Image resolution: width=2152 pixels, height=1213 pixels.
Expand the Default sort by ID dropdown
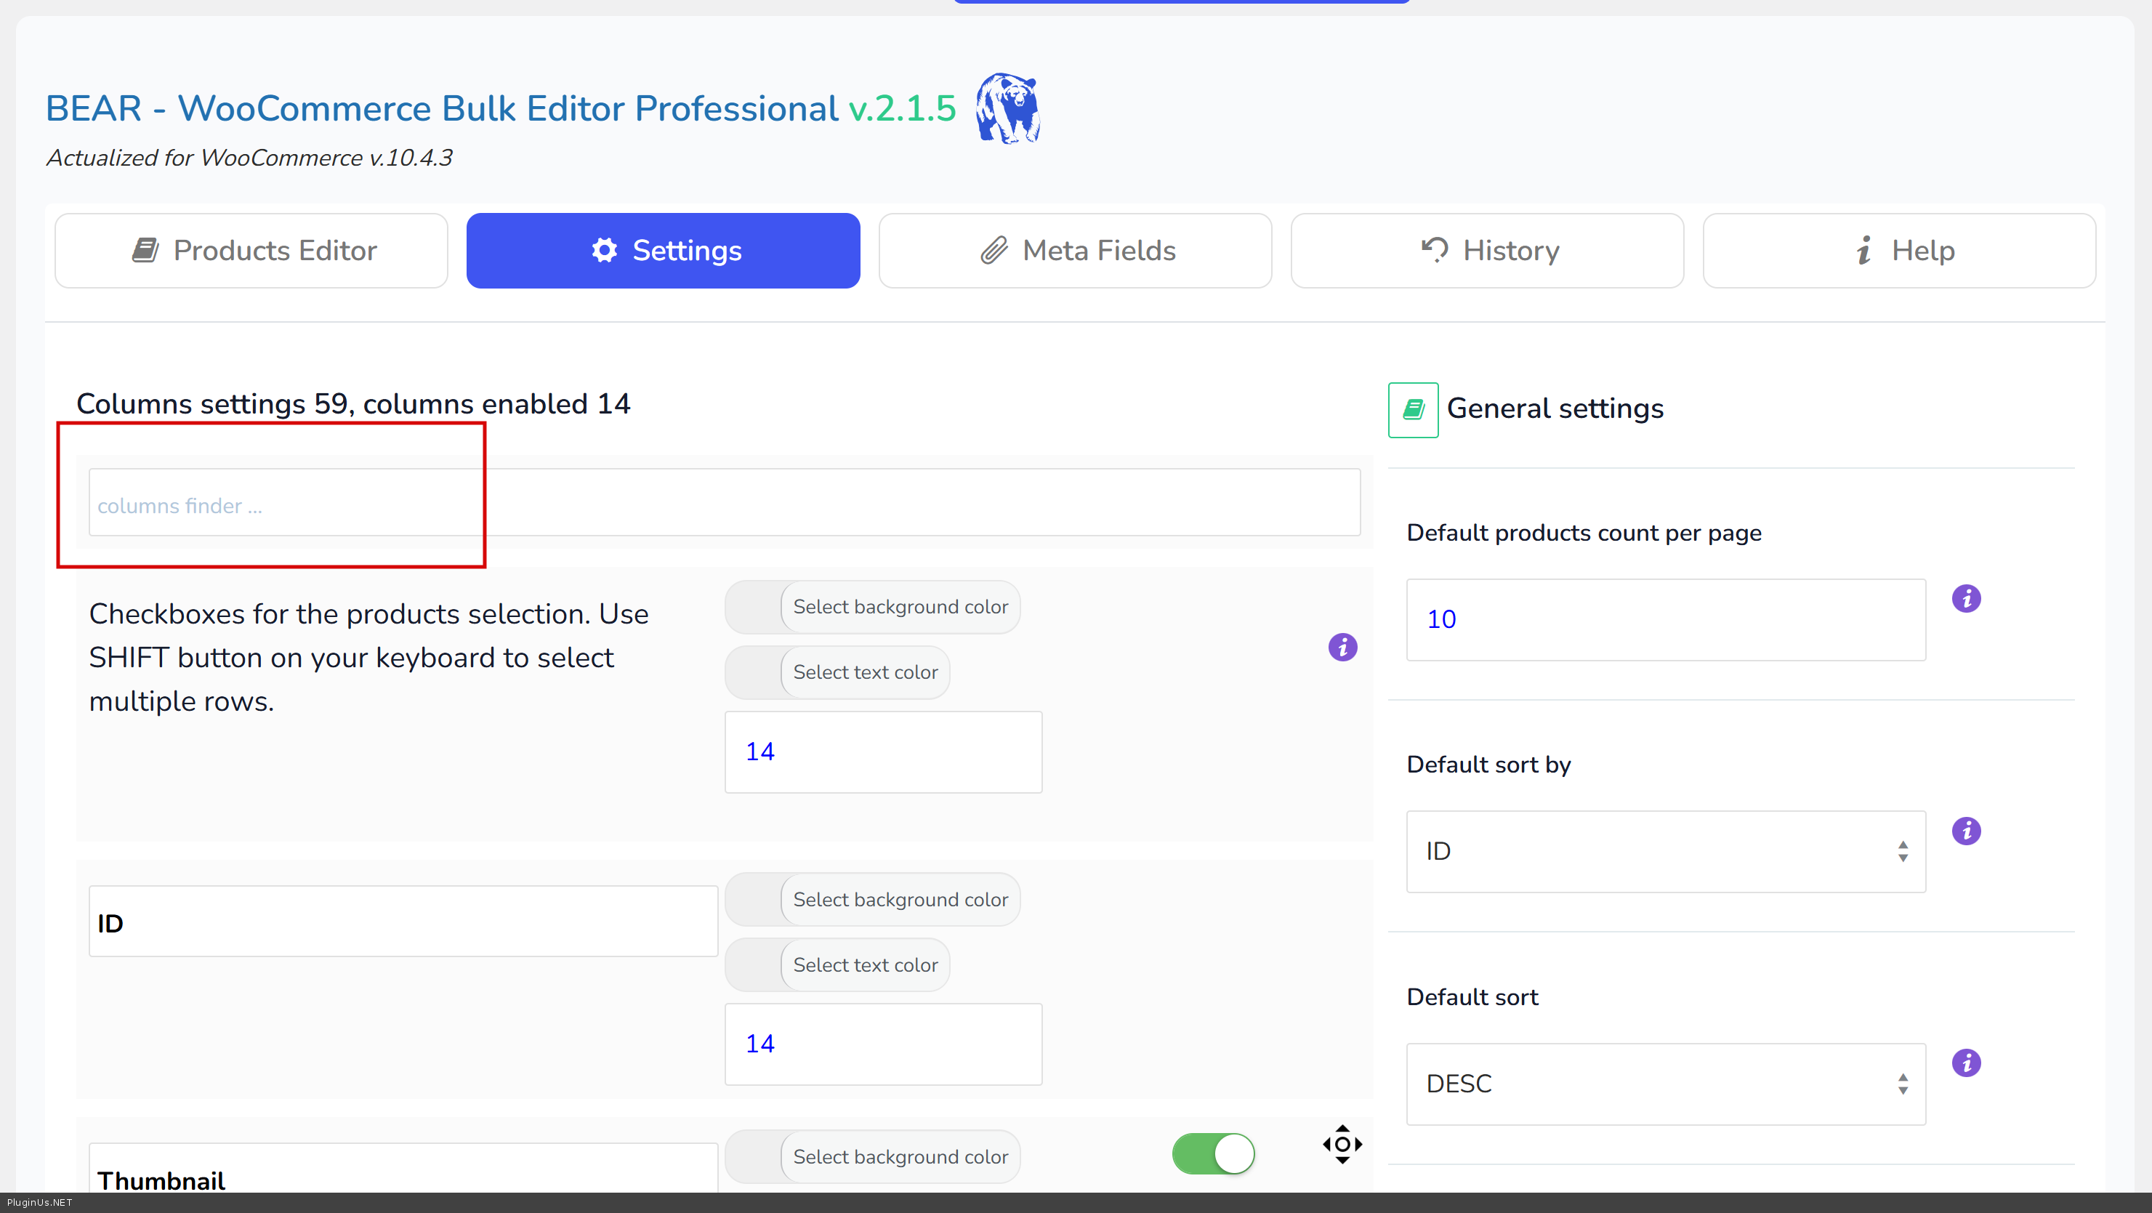pyautogui.click(x=1666, y=851)
